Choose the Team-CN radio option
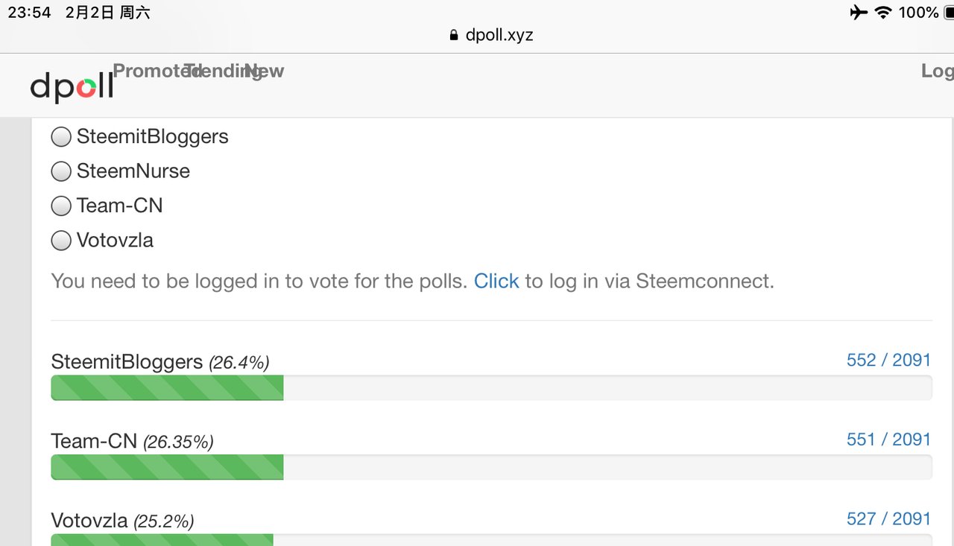 [x=61, y=206]
